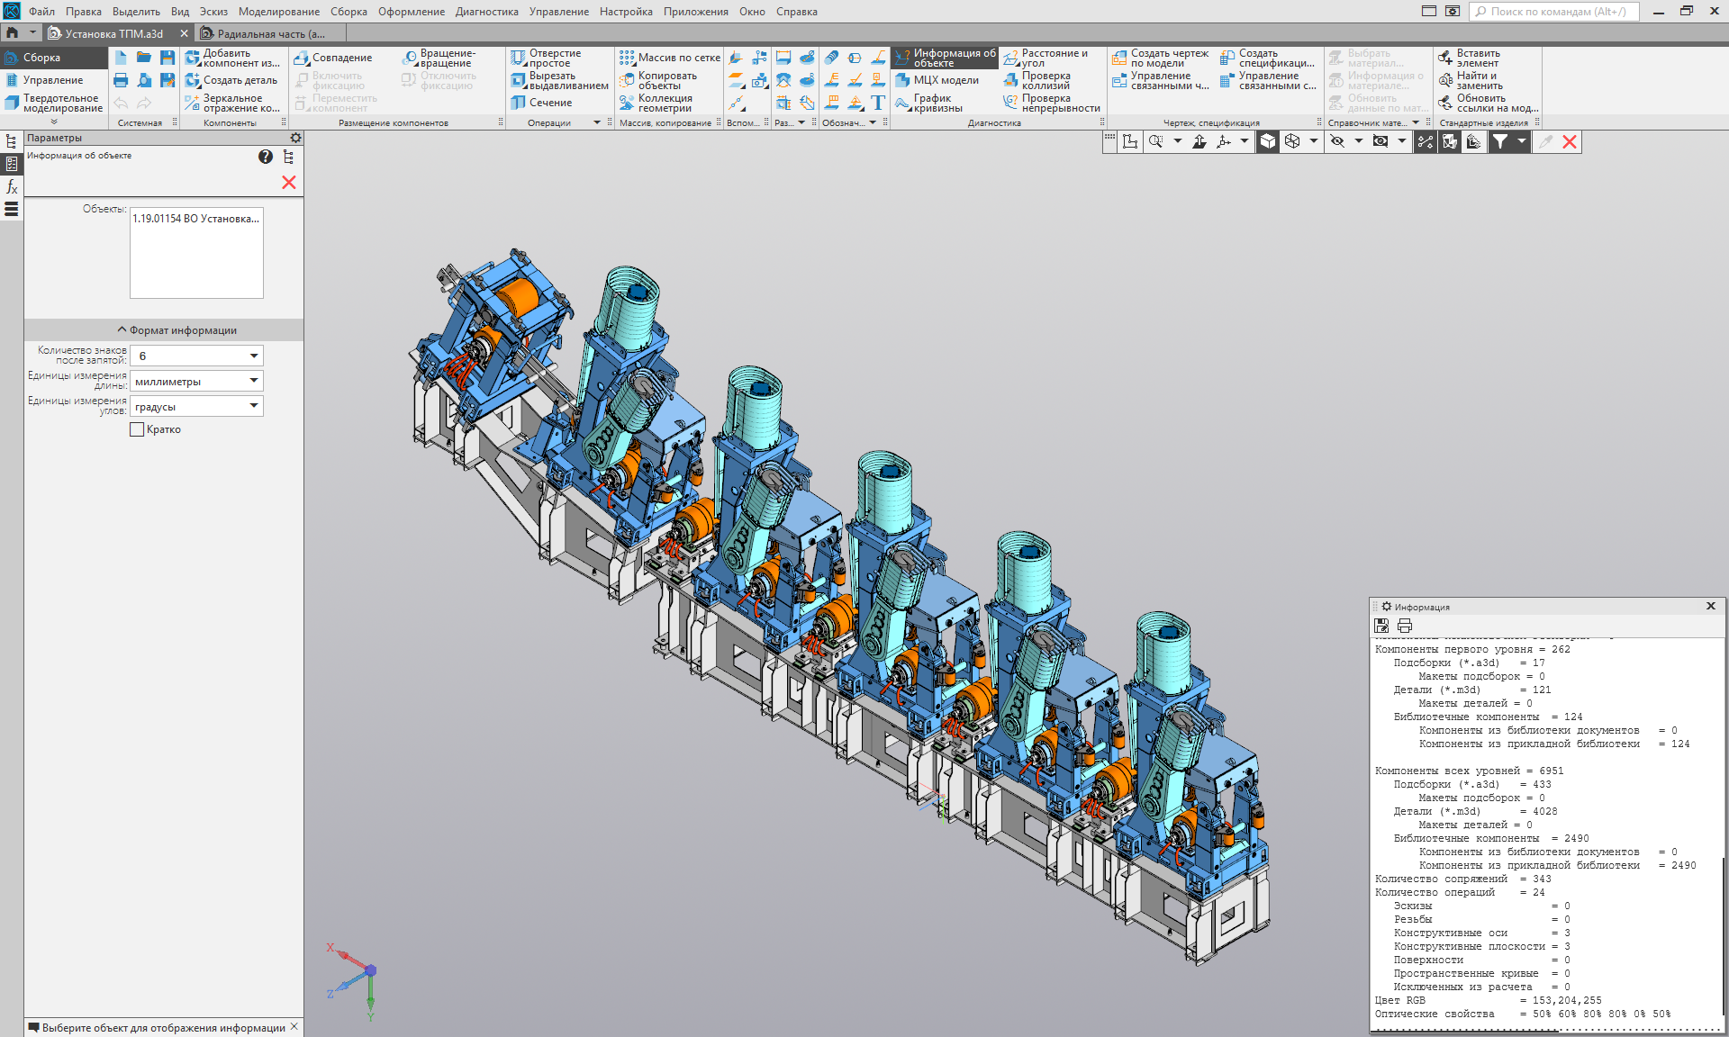Screen dimensions: 1729x1037
Task: Click the print icon in Информация window
Action: click(x=1404, y=626)
